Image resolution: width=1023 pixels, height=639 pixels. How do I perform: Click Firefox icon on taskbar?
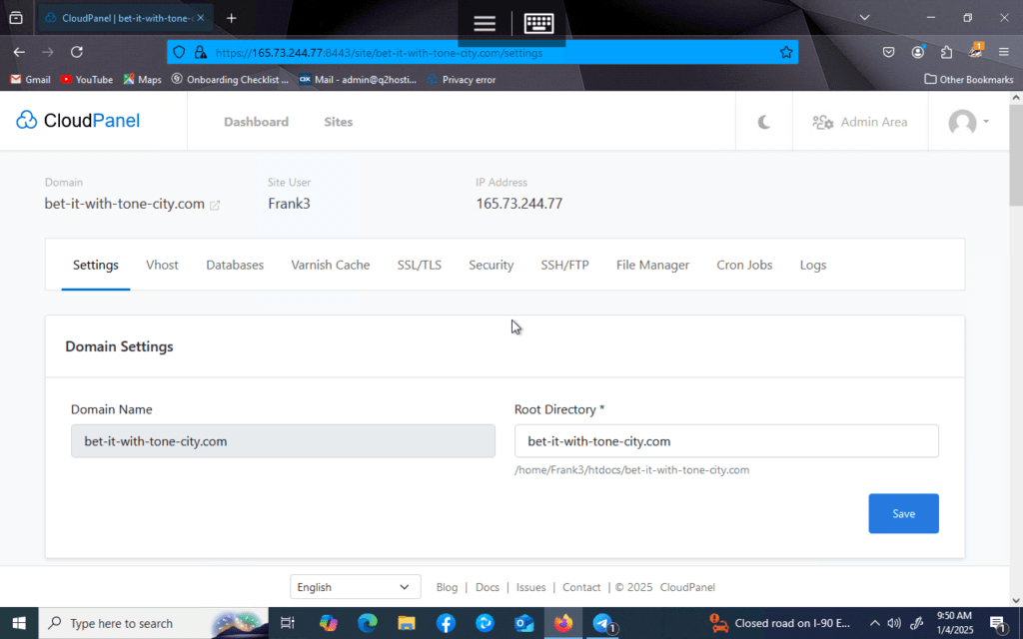pos(563,623)
